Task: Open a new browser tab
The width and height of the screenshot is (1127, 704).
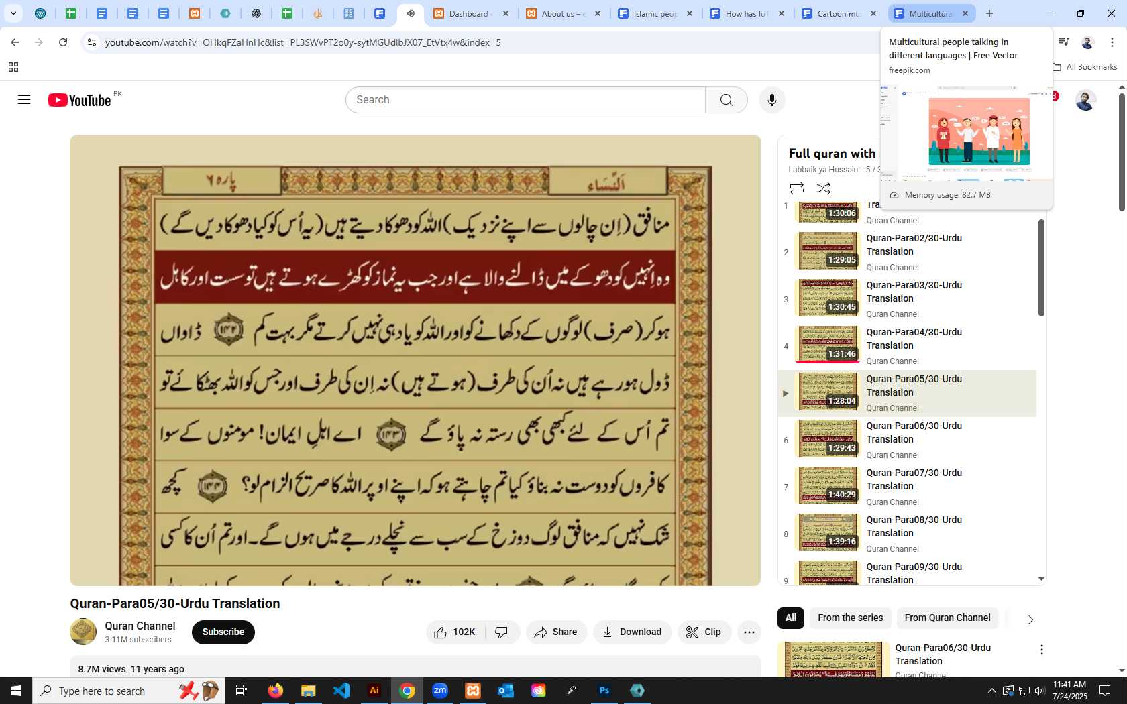Action: (x=989, y=13)
